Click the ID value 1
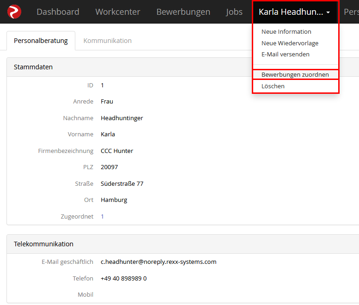359x305 pixels. pyautogui.click(x=103, y=85)
